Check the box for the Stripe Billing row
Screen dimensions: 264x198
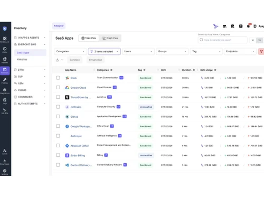58,155
